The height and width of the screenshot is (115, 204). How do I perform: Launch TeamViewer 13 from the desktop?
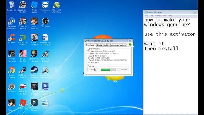tap(45, 5)
